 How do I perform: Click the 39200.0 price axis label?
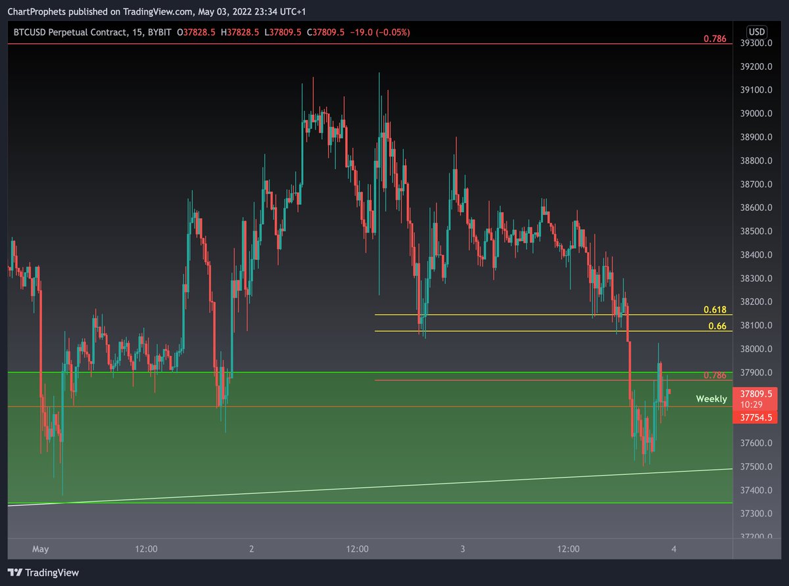point(755,67)
